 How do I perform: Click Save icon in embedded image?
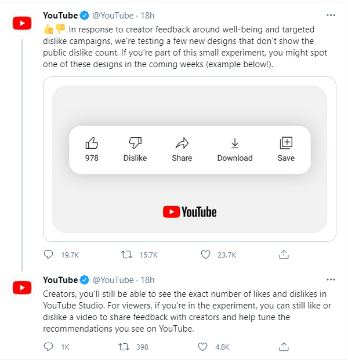[286, 143]
